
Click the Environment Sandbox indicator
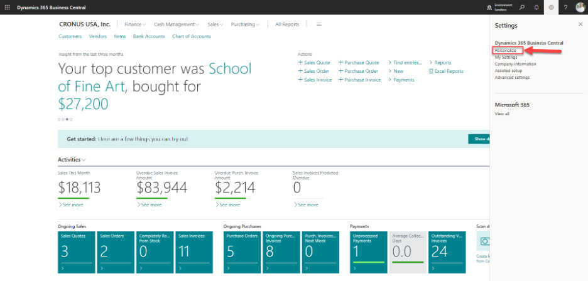[499, 8]
